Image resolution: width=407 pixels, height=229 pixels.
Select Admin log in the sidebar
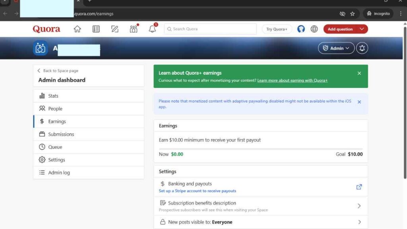[x=60, y=173]
